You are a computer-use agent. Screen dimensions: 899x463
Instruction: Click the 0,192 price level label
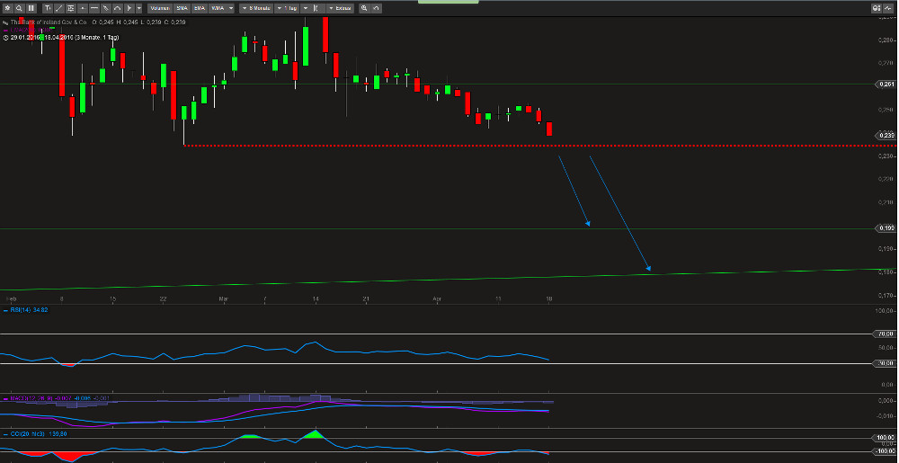[x=885, y=228]
